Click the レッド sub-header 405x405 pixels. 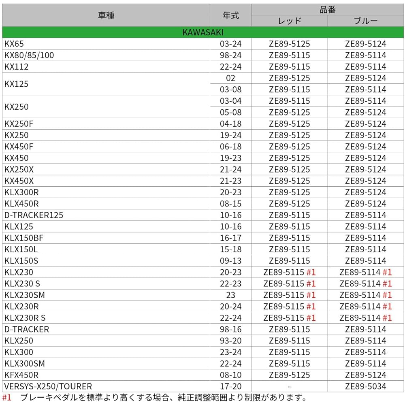[x=289, y=21]
